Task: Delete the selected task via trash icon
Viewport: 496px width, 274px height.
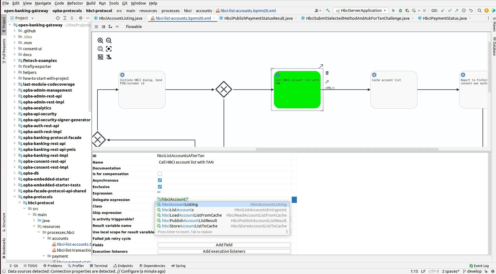Action: tap(327, 73)
